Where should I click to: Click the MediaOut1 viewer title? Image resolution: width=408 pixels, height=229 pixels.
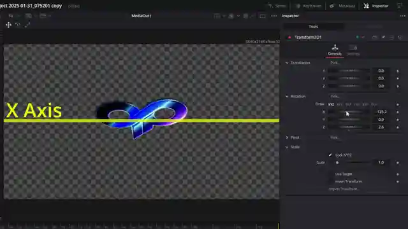[x=142, y=16]
